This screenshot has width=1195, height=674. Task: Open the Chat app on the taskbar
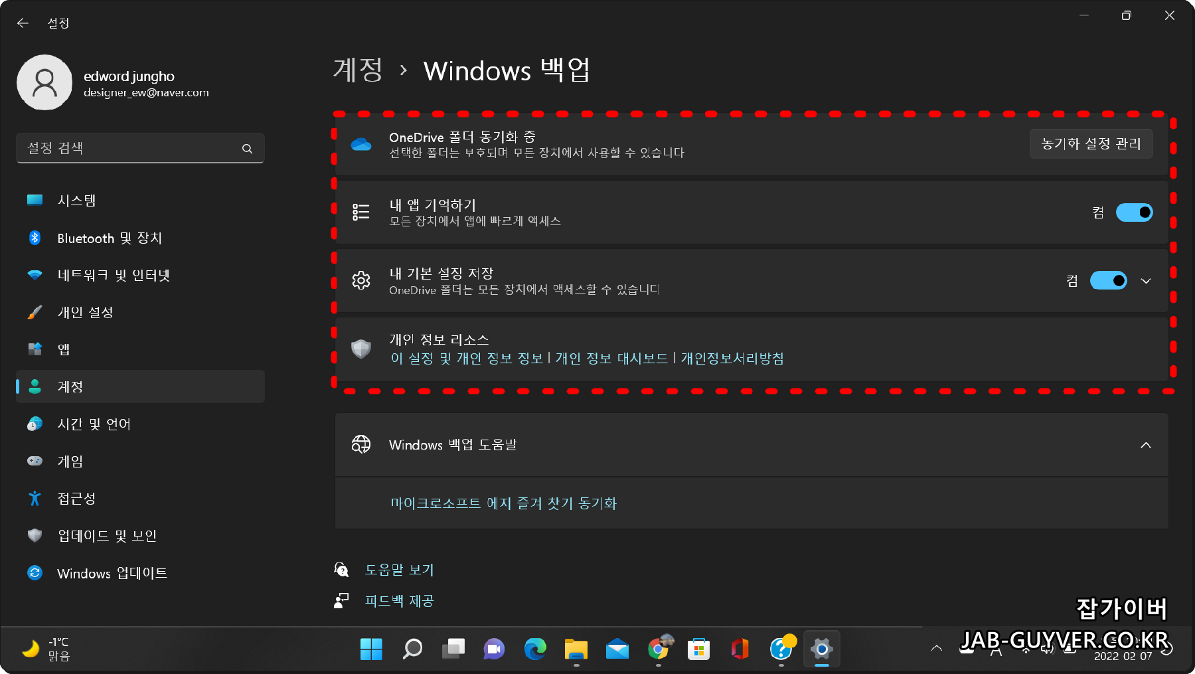pos(494,649)
